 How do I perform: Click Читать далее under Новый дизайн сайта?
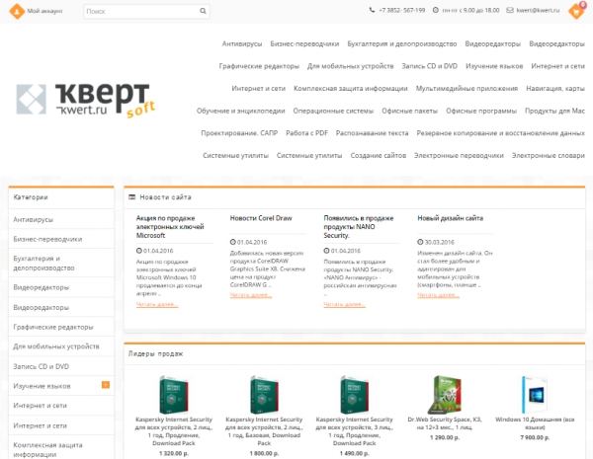[438, 295]
